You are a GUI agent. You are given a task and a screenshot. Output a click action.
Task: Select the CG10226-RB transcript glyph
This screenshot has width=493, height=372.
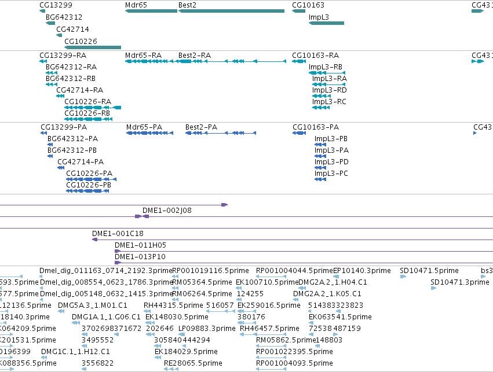[89, 119]
